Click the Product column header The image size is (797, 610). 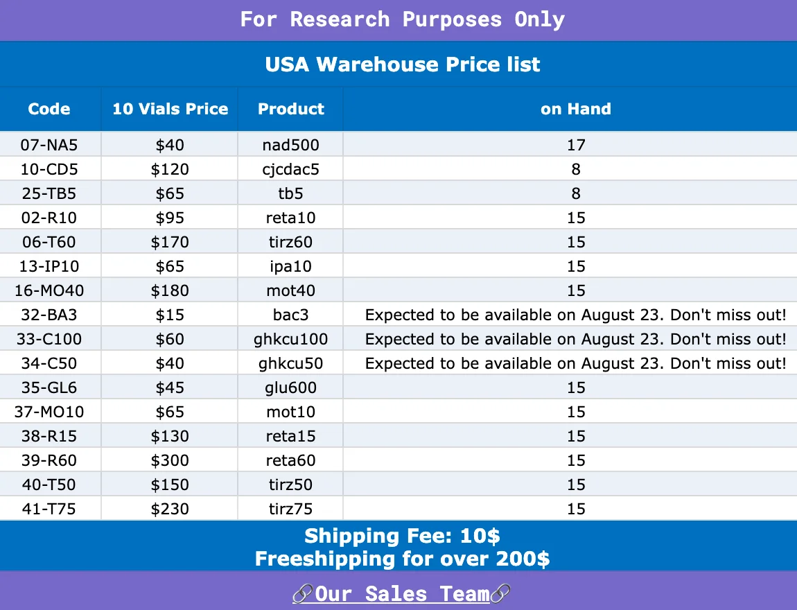click(x=291, y=109)
